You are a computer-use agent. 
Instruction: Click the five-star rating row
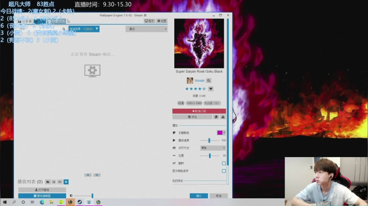coord(195,89)
